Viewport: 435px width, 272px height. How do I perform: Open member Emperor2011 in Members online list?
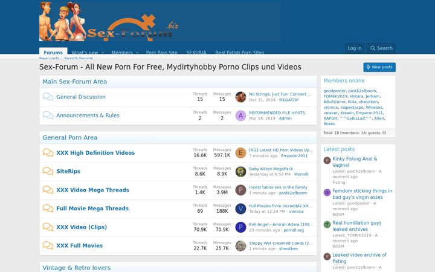[x=370, y=112]
